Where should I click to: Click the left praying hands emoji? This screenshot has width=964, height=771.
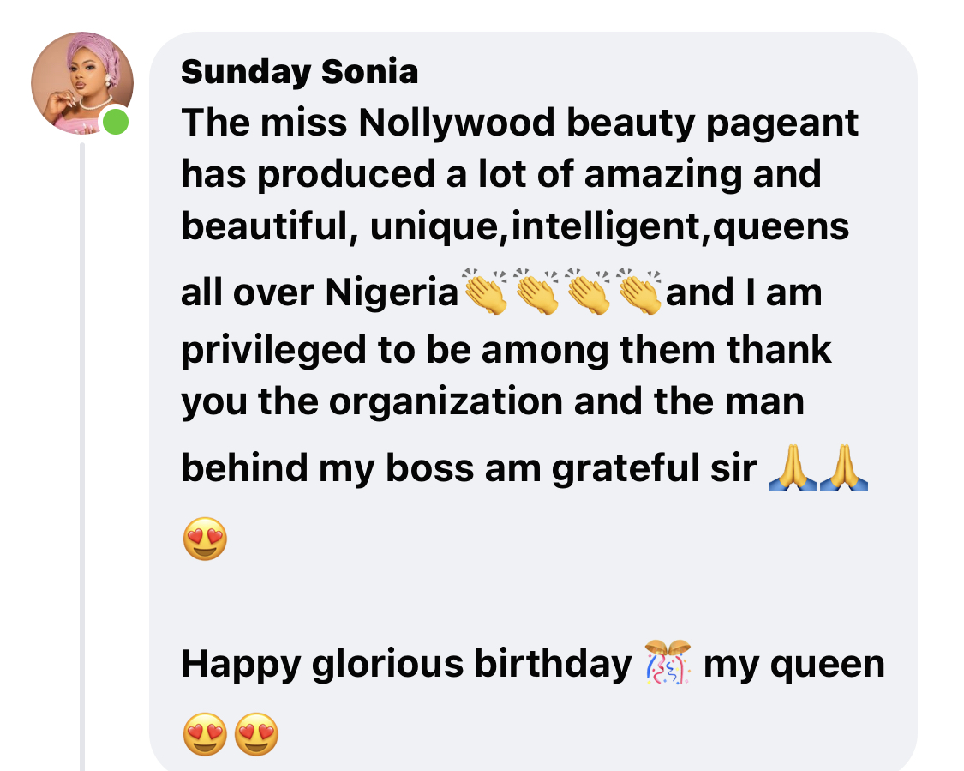792,469
